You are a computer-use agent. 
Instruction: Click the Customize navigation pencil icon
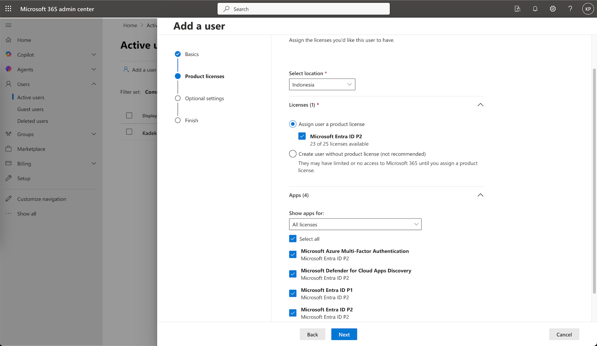[x=8, y=199]
